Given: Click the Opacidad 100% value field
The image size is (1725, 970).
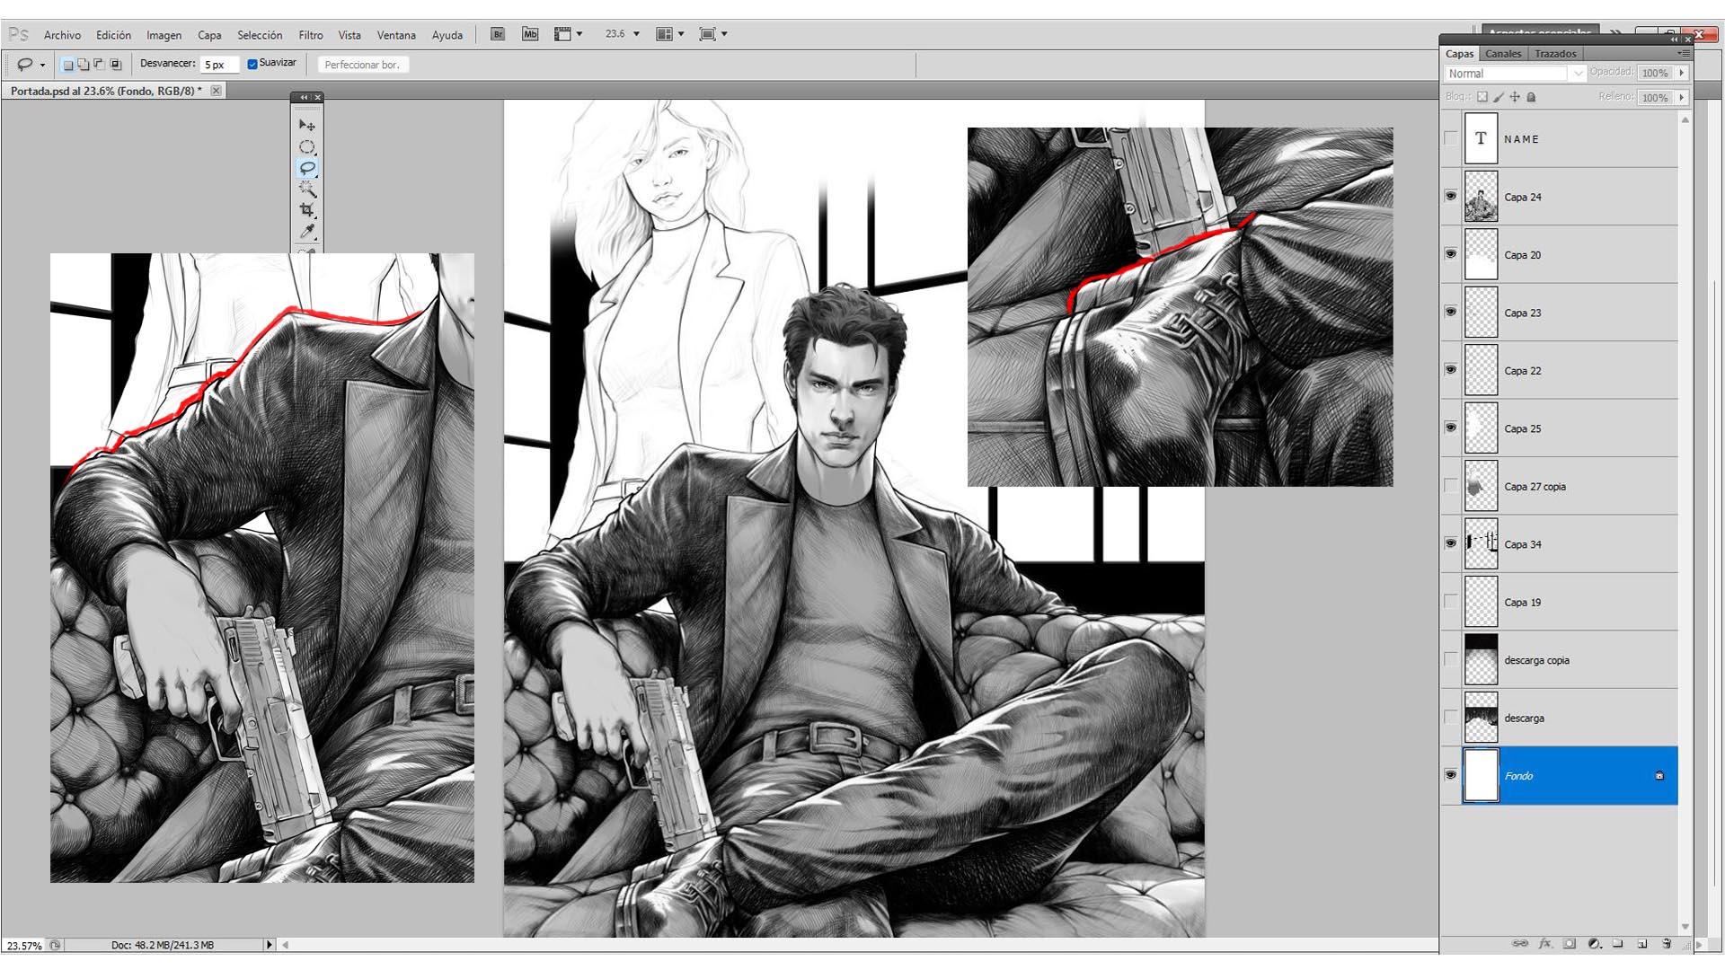Looking at the screenshot, I should 1655,73.
